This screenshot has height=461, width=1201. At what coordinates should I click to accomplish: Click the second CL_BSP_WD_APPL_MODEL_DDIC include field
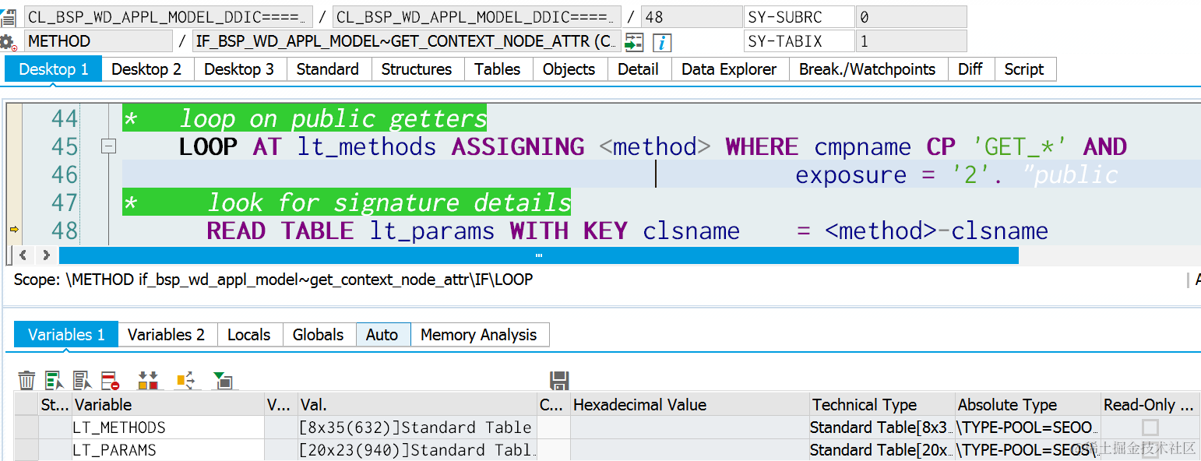click(x=477, y=17)
